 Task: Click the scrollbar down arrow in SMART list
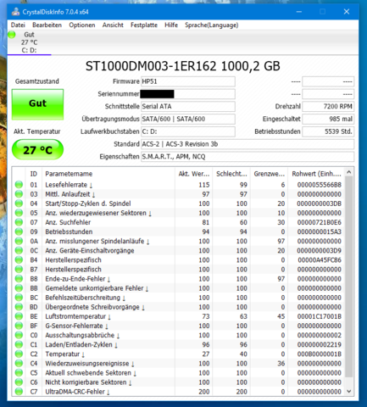349,392
